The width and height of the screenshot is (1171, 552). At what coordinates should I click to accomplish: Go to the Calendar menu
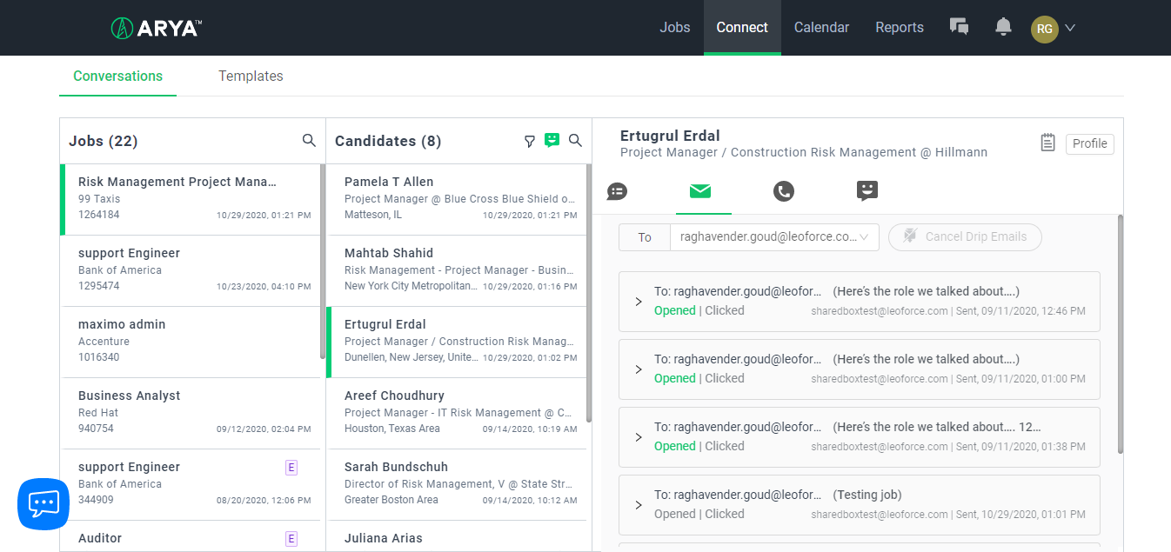[x=821, y=27]
